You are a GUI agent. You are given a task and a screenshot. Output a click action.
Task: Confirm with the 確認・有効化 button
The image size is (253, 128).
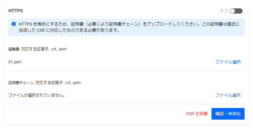pos(228,114)
